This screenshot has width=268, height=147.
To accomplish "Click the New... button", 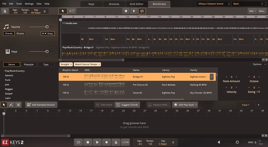I will tap(262, 11).
